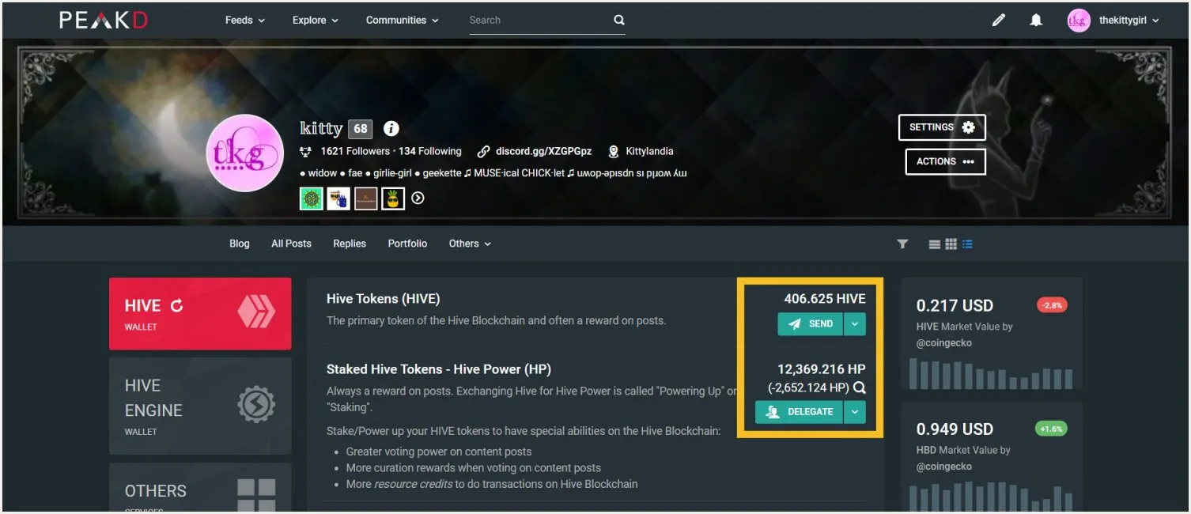Inspect delegated HP with the magnifier icon
This screenshot has width=1191, height=514.
(x=860, y=388)
